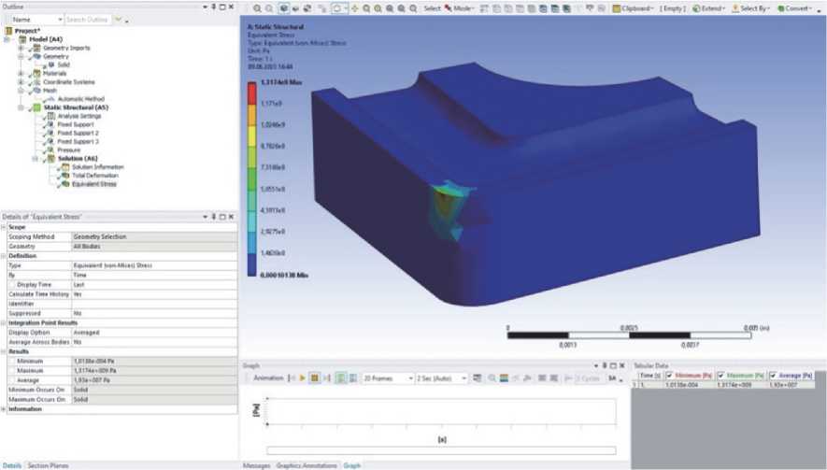Select the Materials node icon
The height and width of the screenshot is (470, 827).
click(37, 73)
